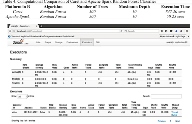Click the sparklyr application UI label
This screenshot has width=192, height=124.
click(x=177, y=42)
